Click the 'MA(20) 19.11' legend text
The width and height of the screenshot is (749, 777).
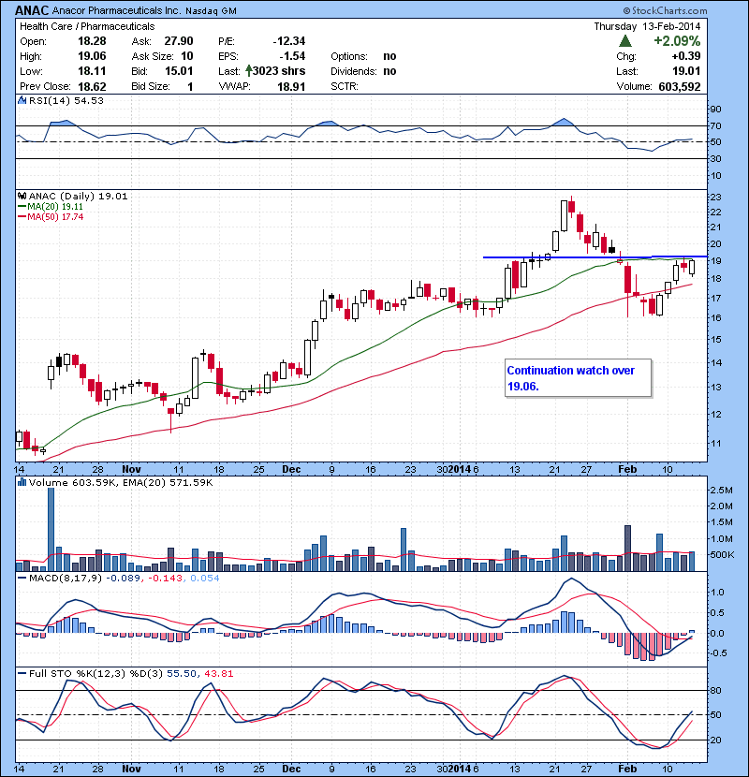[x=55, y=207]
